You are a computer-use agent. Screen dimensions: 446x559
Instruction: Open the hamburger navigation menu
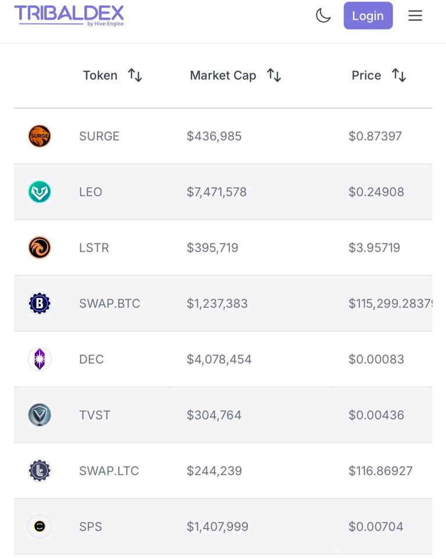point(415,16)
